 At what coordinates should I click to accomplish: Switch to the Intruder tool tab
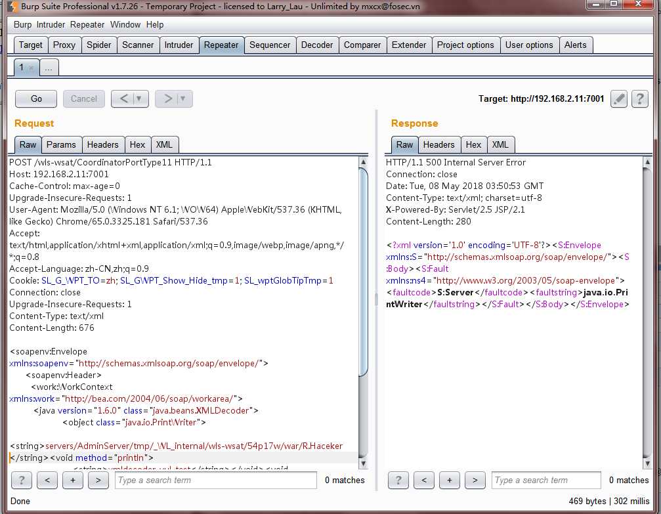(x=179, y=45)
